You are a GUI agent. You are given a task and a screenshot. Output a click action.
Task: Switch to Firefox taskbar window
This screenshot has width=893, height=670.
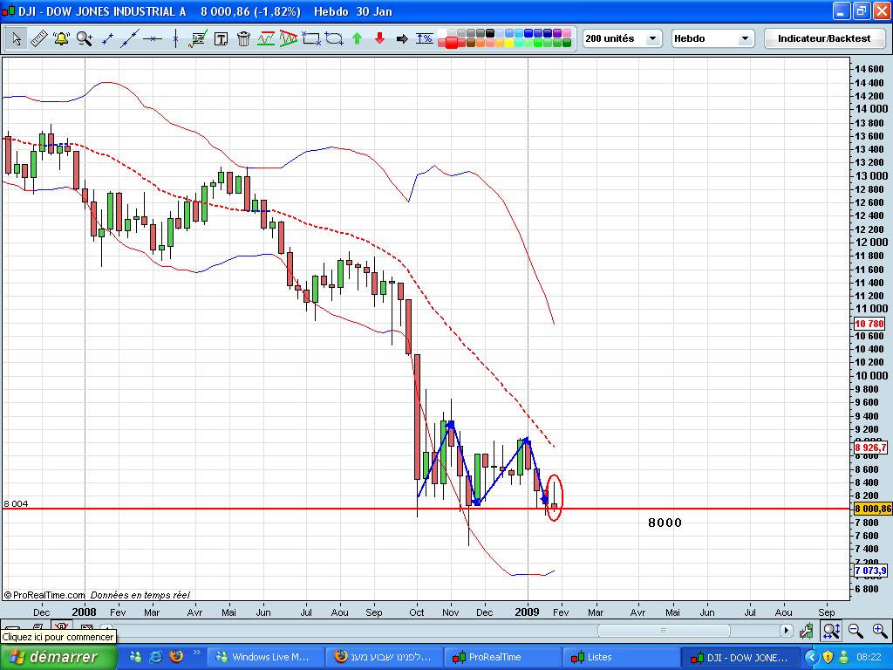[384, 657]
